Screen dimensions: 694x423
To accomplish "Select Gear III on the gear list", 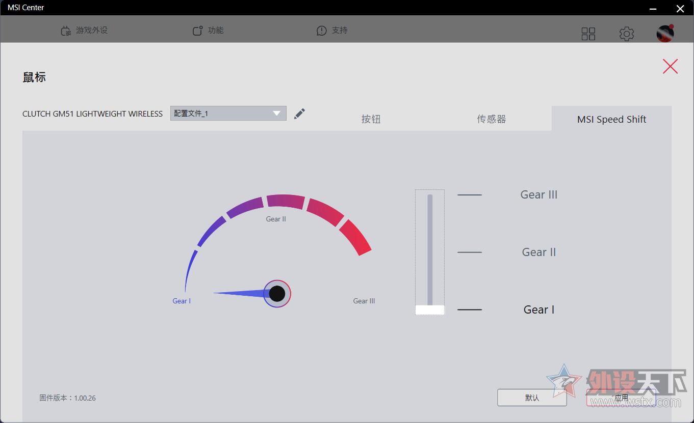I will 539,194.
